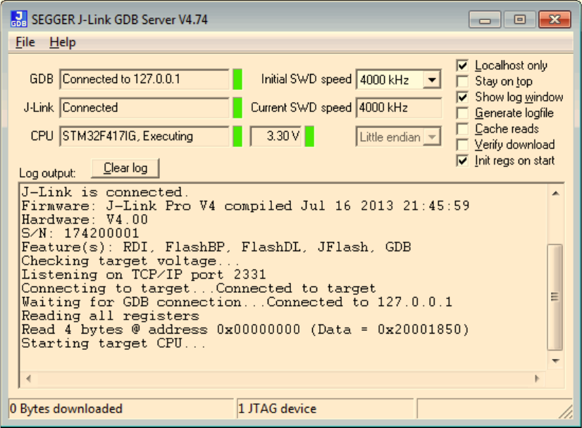This screenshot has width=582, height=428.
Task: Maximize the J-Link GDB Server window
Action: [520, 20]
